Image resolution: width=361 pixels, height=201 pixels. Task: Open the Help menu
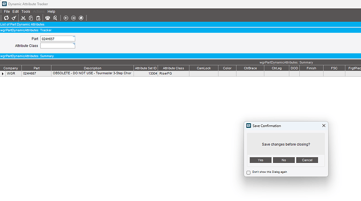point(51,11)
